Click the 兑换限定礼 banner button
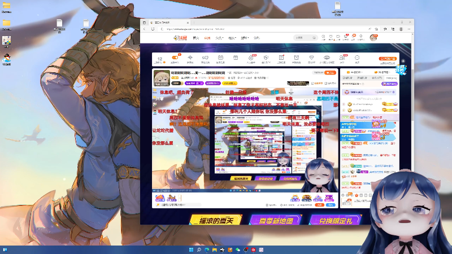Image resolution: width=452 pixels, height=254 pixels. 336,220
